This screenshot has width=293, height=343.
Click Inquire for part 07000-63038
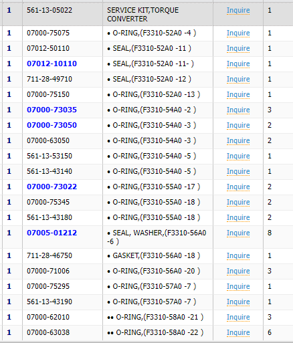pos(238,333)
